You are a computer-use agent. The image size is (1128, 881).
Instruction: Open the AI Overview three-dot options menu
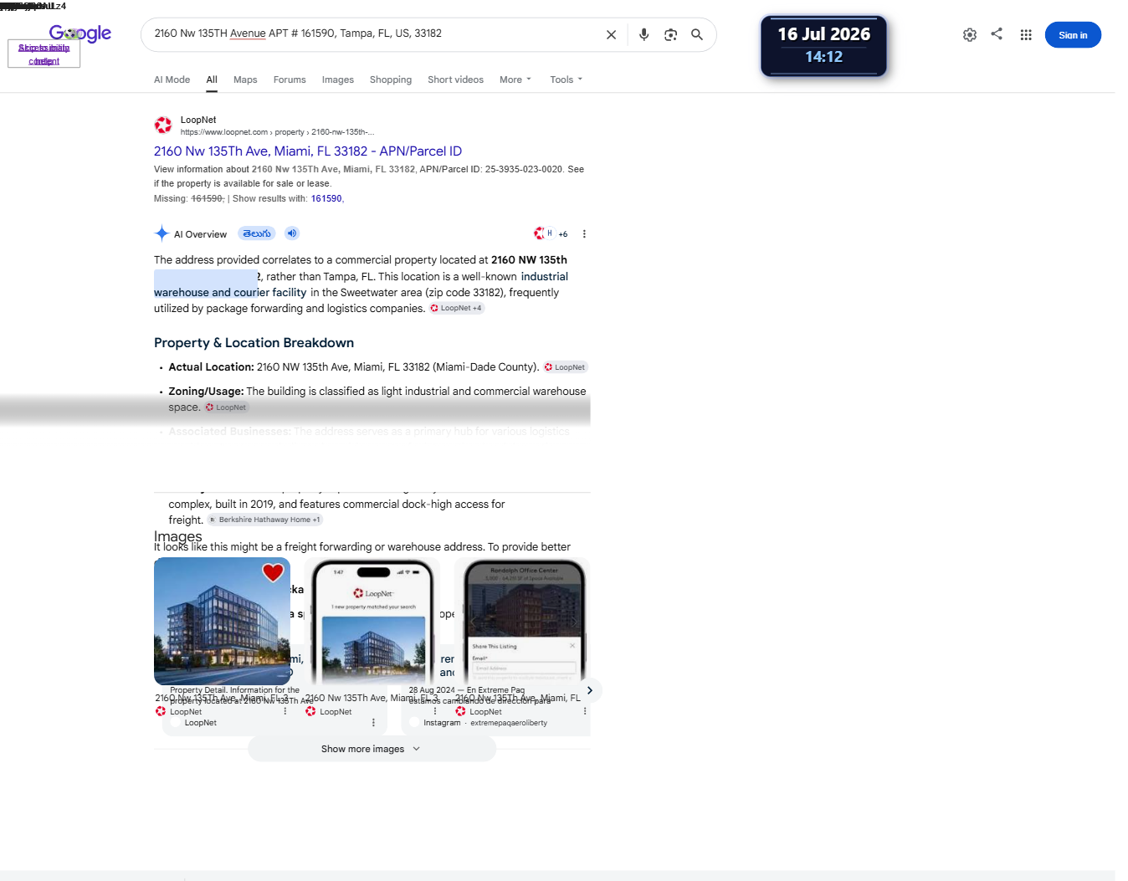[x=584, y=234]
